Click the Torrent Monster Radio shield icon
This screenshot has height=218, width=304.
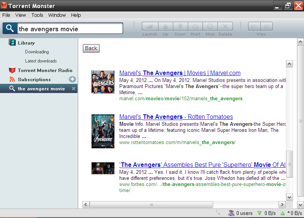pos(12,70)
